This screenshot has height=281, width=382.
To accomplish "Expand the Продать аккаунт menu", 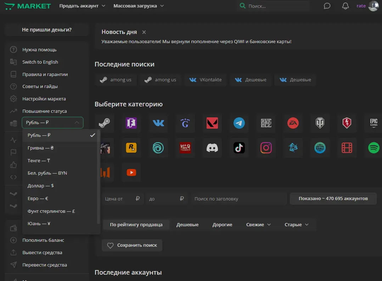I will tap(82, 6).
